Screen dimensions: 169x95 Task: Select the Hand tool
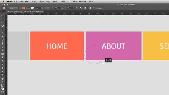coord(2,79)
